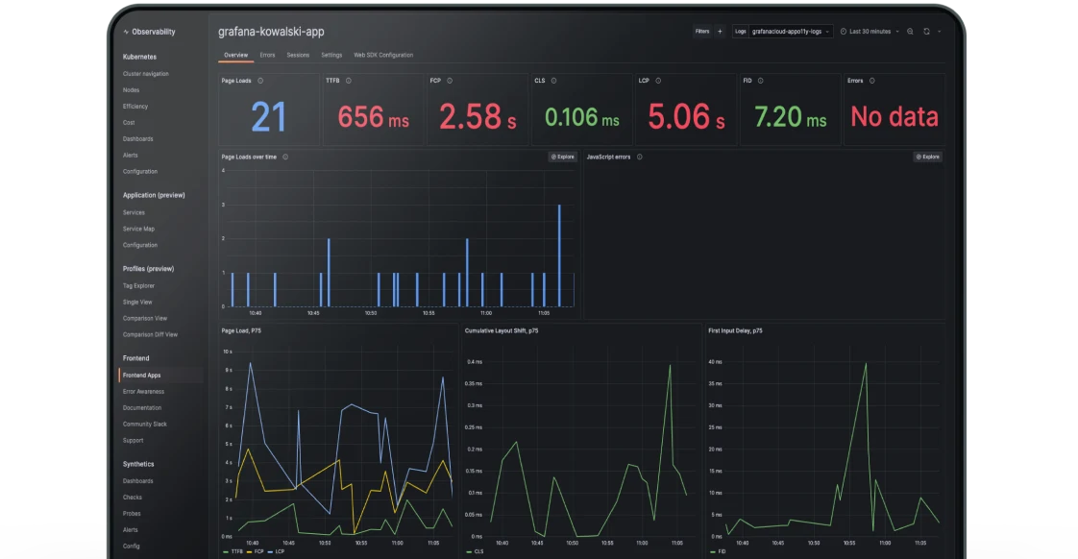
Task: Open the grafanacloud logs data source dropdown
Action: [x=791, y=32]
